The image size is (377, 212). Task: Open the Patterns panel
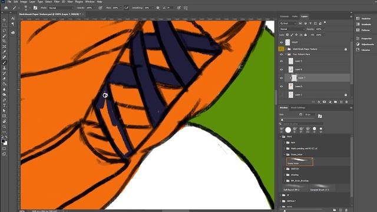tap(363, 30)
